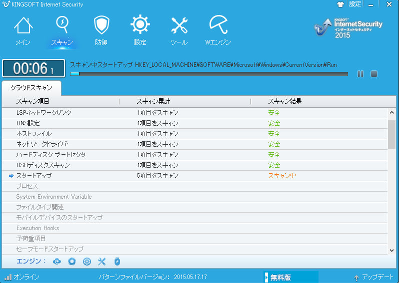Click the USB engine icon
This screenshot has width=399, height=283.
coord(117,262)
